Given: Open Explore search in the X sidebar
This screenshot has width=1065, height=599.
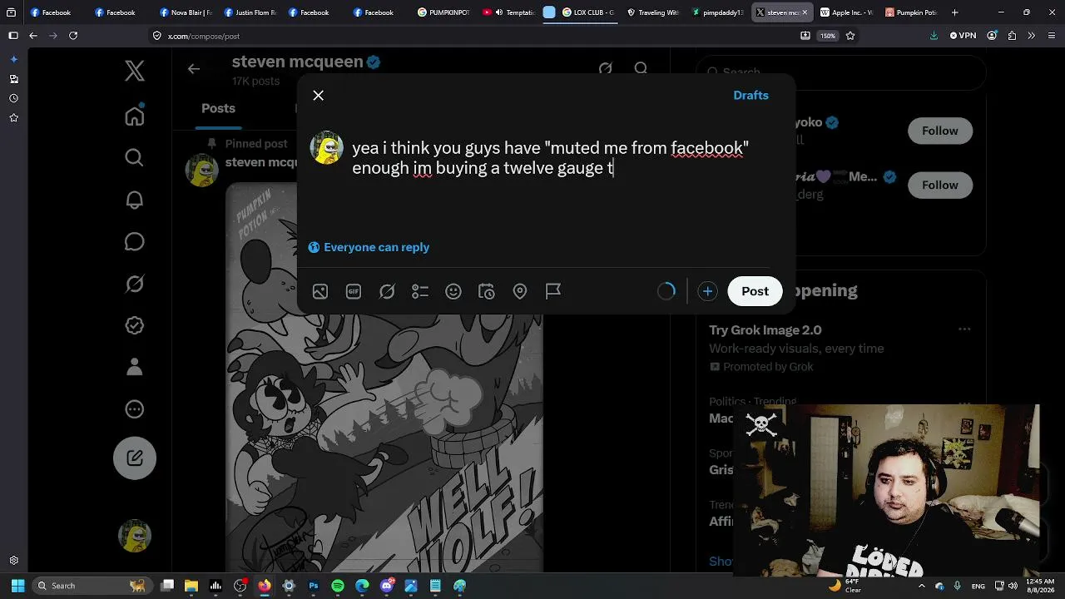Looking at the screenshot, I should [135, 157].
